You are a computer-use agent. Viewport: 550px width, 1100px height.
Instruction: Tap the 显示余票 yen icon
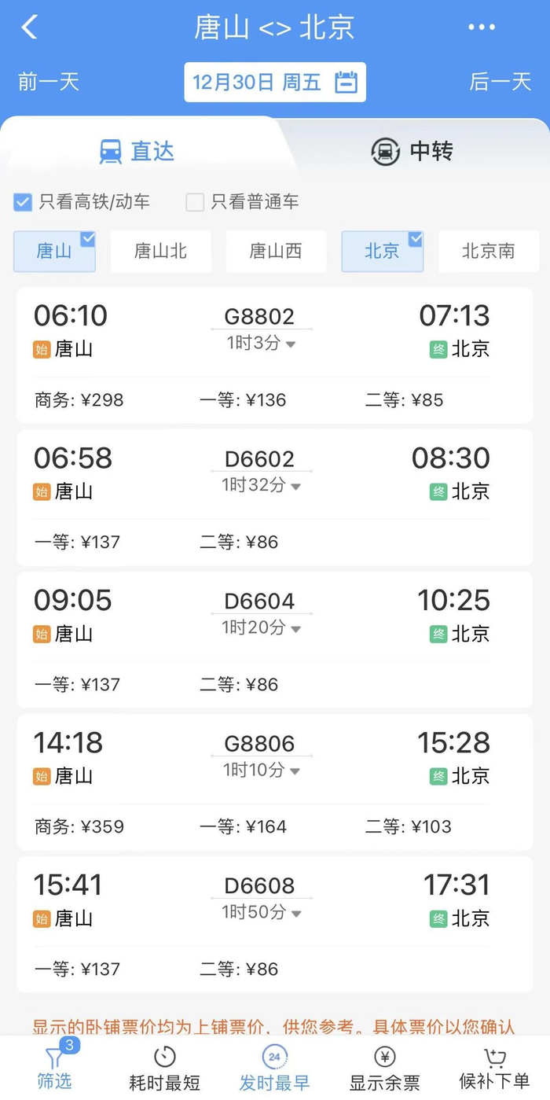[385, 1057]
